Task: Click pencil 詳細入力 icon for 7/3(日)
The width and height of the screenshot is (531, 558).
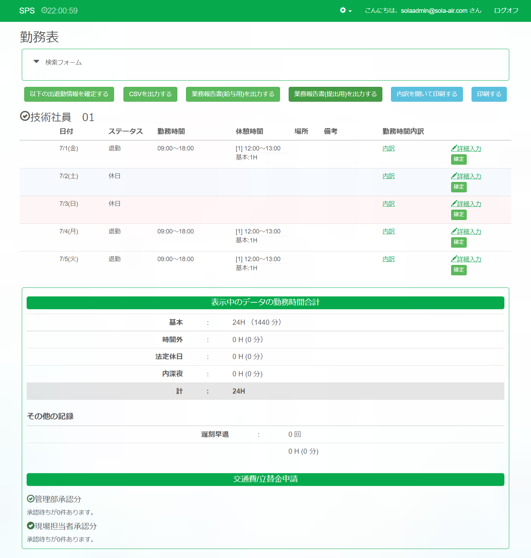Action: click(454, 203)
